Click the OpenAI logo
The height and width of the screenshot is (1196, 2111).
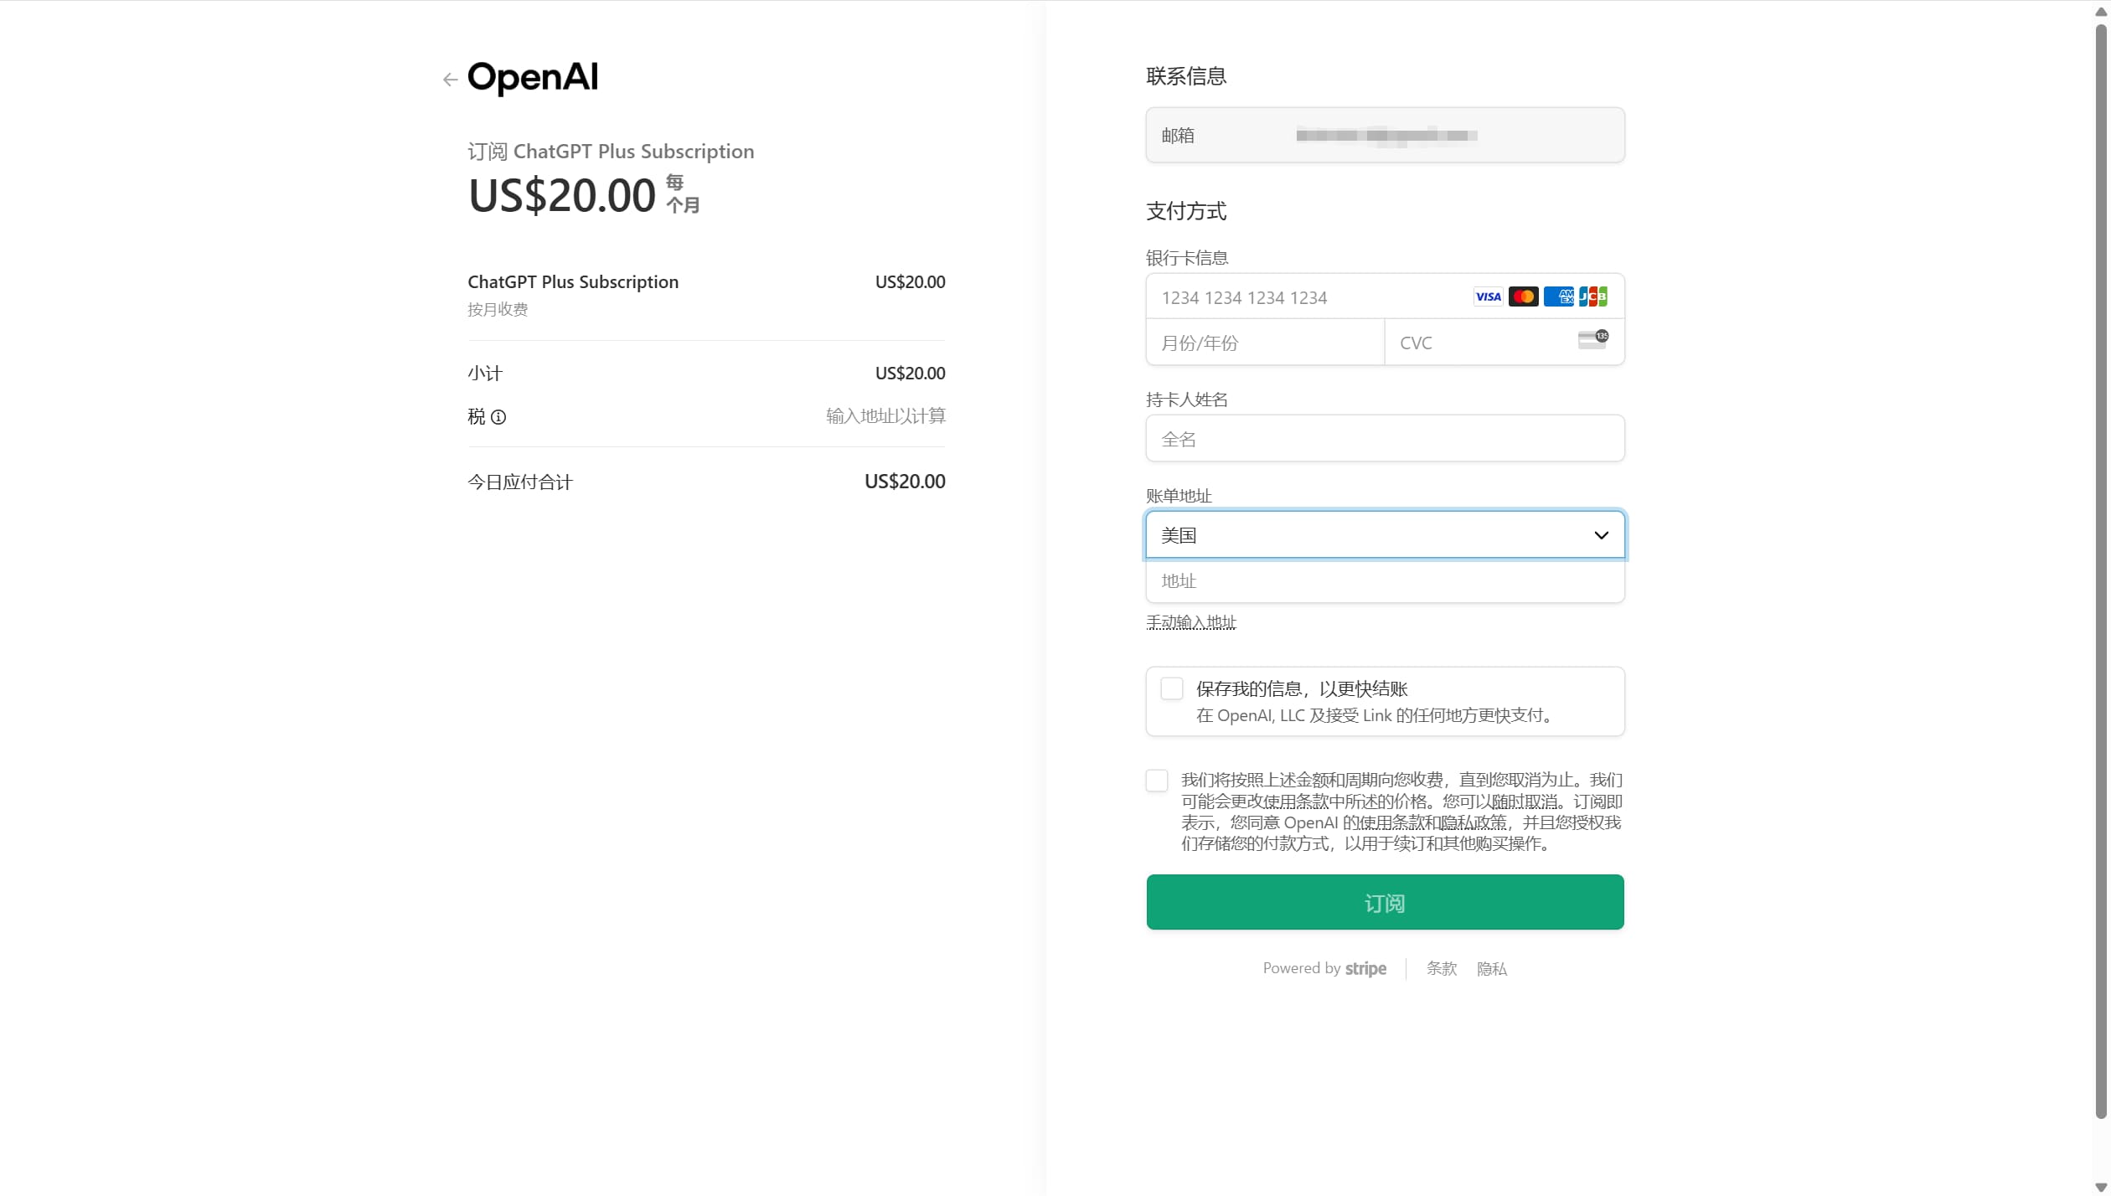pos(533,78)
